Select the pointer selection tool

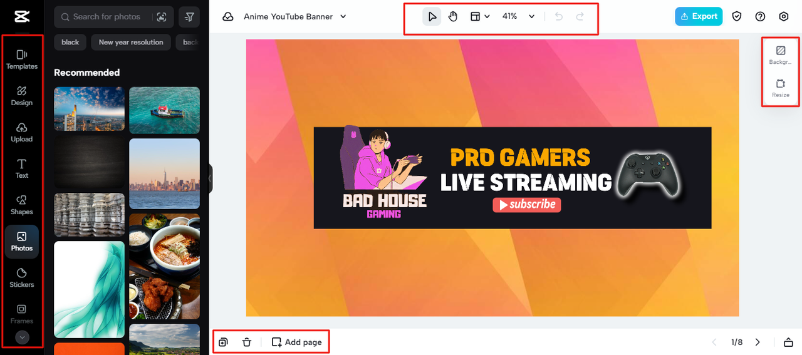432,17
